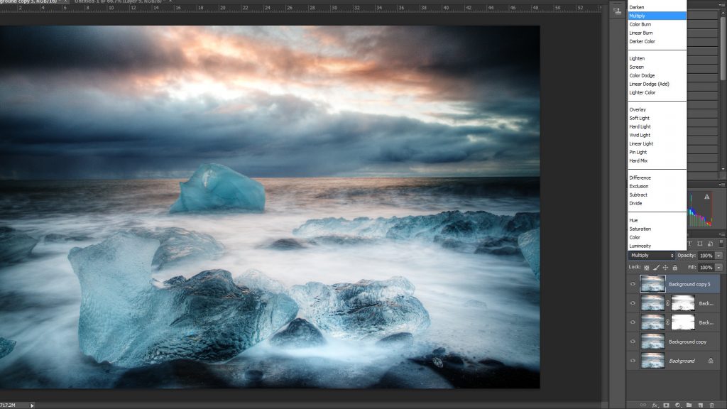
Task: Filter layers by type layers (T icon)
Action: (690, 243)
